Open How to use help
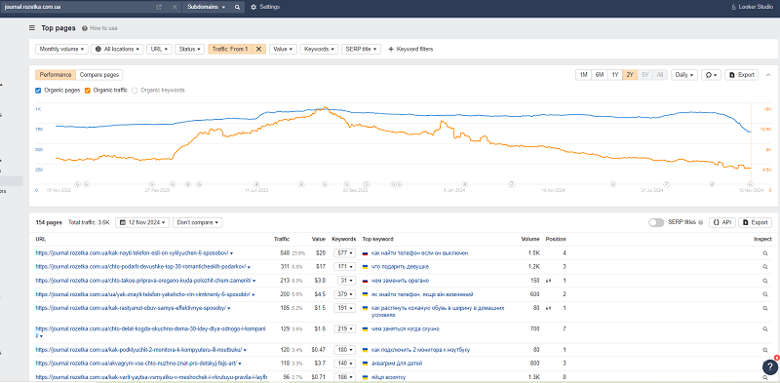780x383 pixels. [x=100, y=28]
